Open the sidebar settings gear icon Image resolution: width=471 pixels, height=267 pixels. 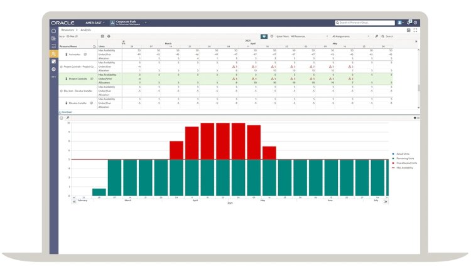[x=54, y=69]
